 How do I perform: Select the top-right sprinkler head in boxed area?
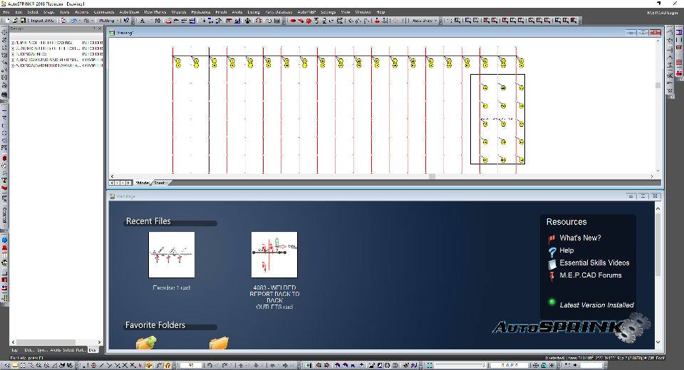pyautogui.click(x=520, y=87)
